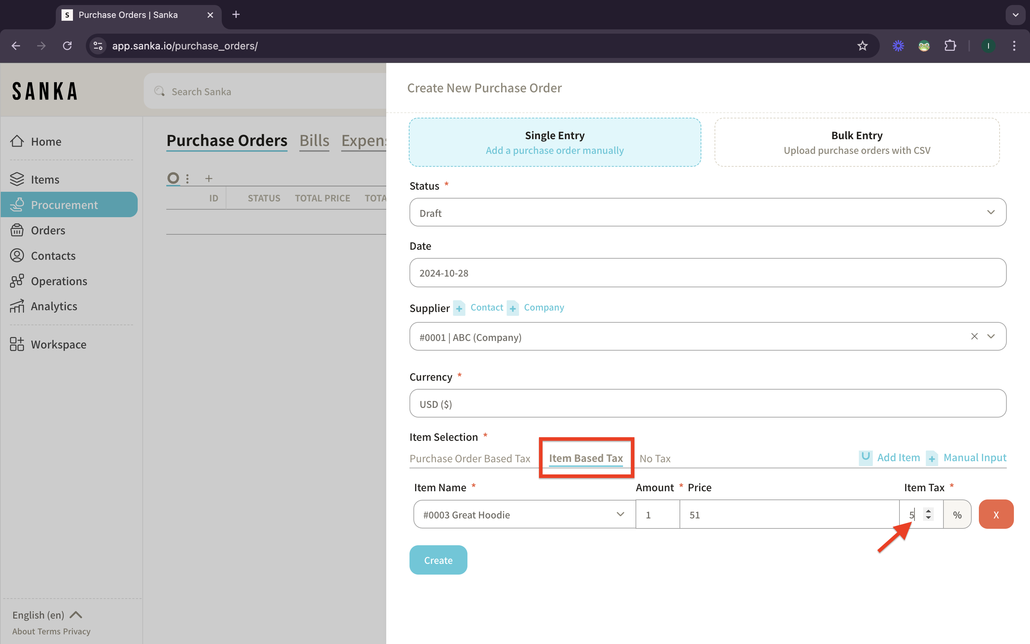This screenshot has width=1030, height=644.
Task: Clear the selected supplier with X
Action: click(x=974, y=336)
